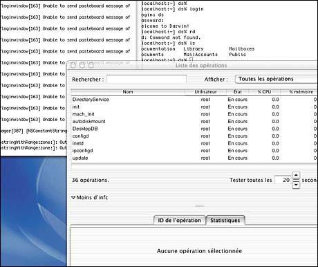Click 'Command not found.' line in terminal
This screenshot has width=318, height=267.
coord(171,37)
